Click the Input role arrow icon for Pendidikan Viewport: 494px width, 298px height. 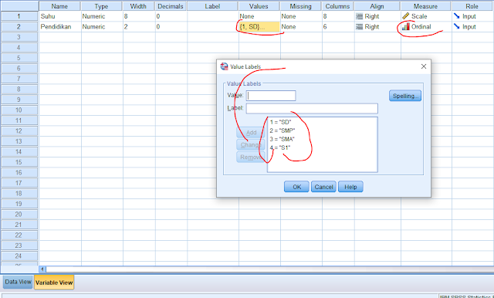pyautogui.click(x=456, y=27)
